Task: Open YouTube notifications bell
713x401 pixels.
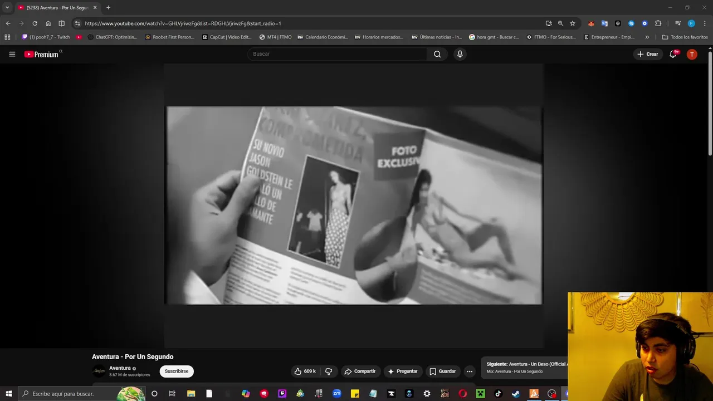Action: (673, 54)
